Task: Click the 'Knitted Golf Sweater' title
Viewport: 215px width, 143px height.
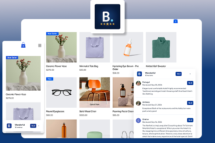Action: click(x=156, y=66)
